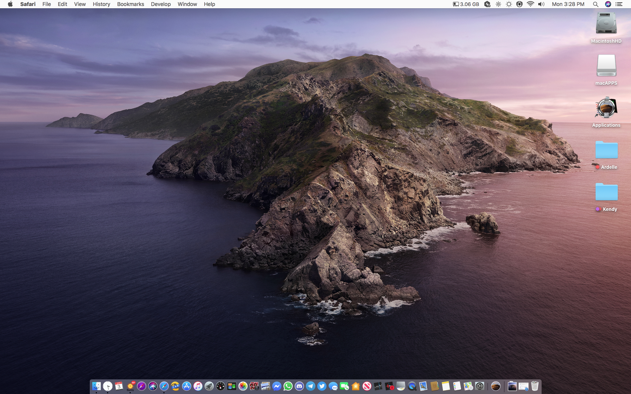Viewport: 631px width, 394px height.
Task: Open the Apple menu
Action: pyautogui.click(x=10, y=4)
